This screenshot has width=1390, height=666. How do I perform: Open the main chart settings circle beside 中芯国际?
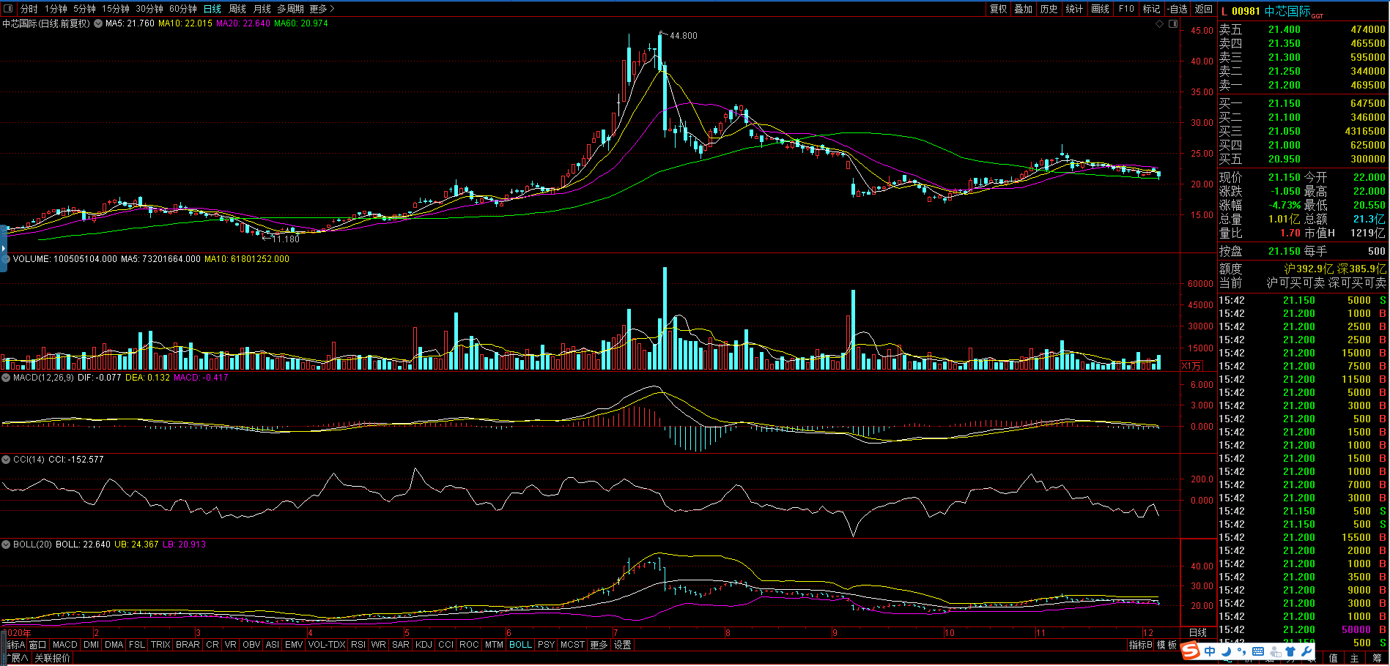coord(98,23)
